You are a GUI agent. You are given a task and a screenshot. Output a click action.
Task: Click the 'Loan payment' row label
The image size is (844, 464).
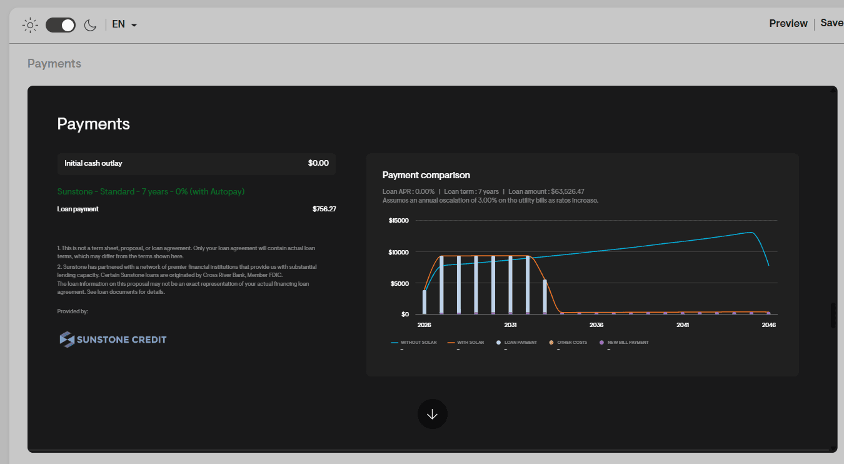click(x=78, y=209)
